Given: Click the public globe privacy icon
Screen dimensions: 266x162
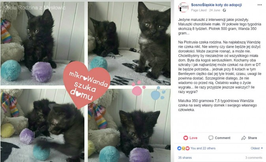Looking at the screenshot, I should pos(224,10).
